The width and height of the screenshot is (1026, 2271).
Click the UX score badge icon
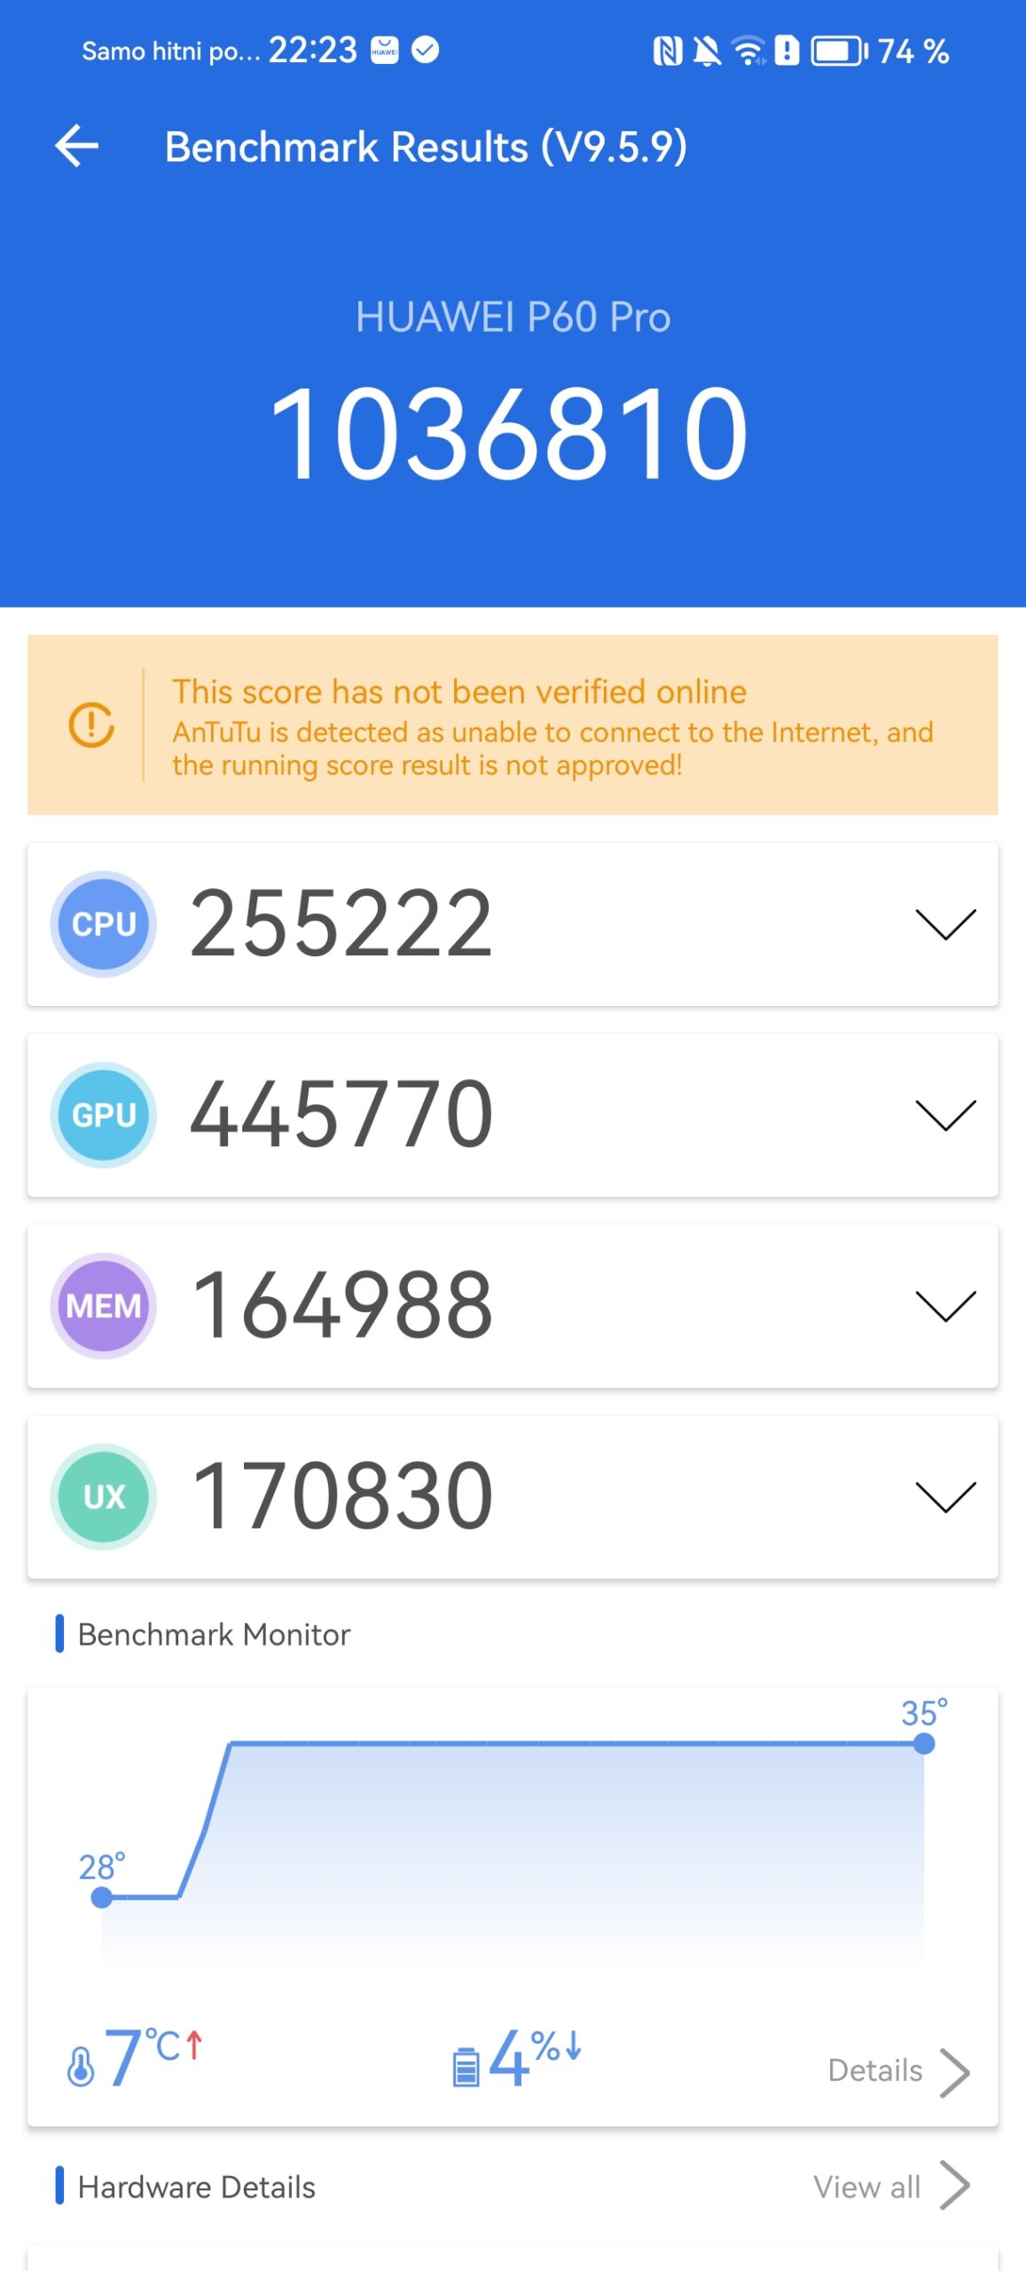point(104,1496)
